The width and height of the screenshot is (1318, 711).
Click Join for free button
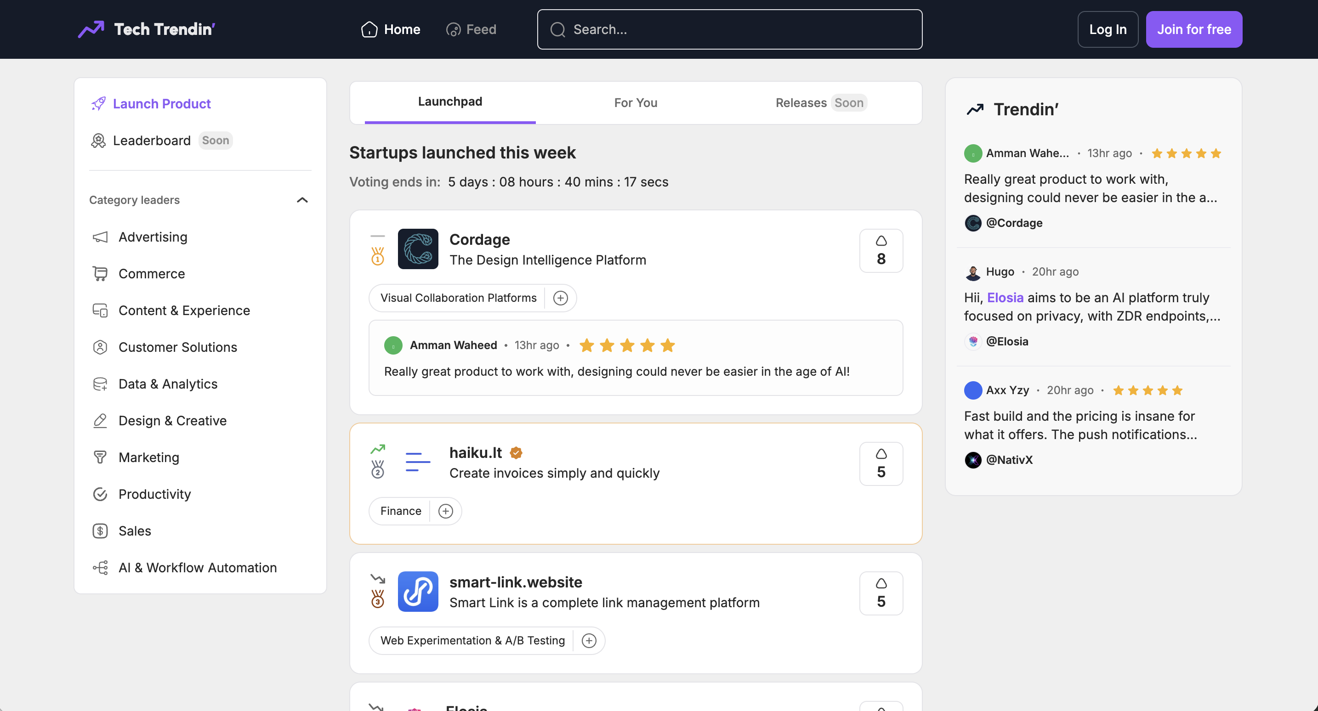(x=1193, y=30)
